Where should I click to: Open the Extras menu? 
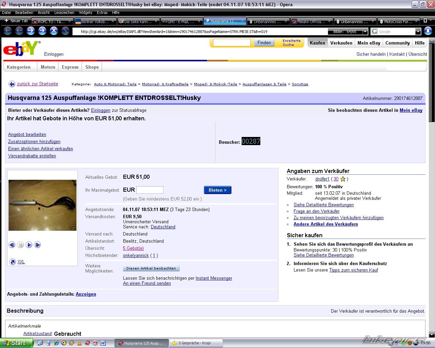[x=102, y=13]
